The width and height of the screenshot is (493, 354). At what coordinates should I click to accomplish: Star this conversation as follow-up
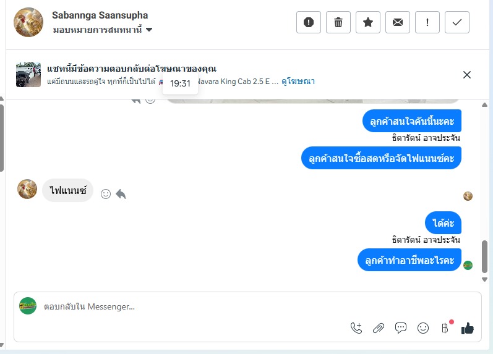[x=368, y=22]
